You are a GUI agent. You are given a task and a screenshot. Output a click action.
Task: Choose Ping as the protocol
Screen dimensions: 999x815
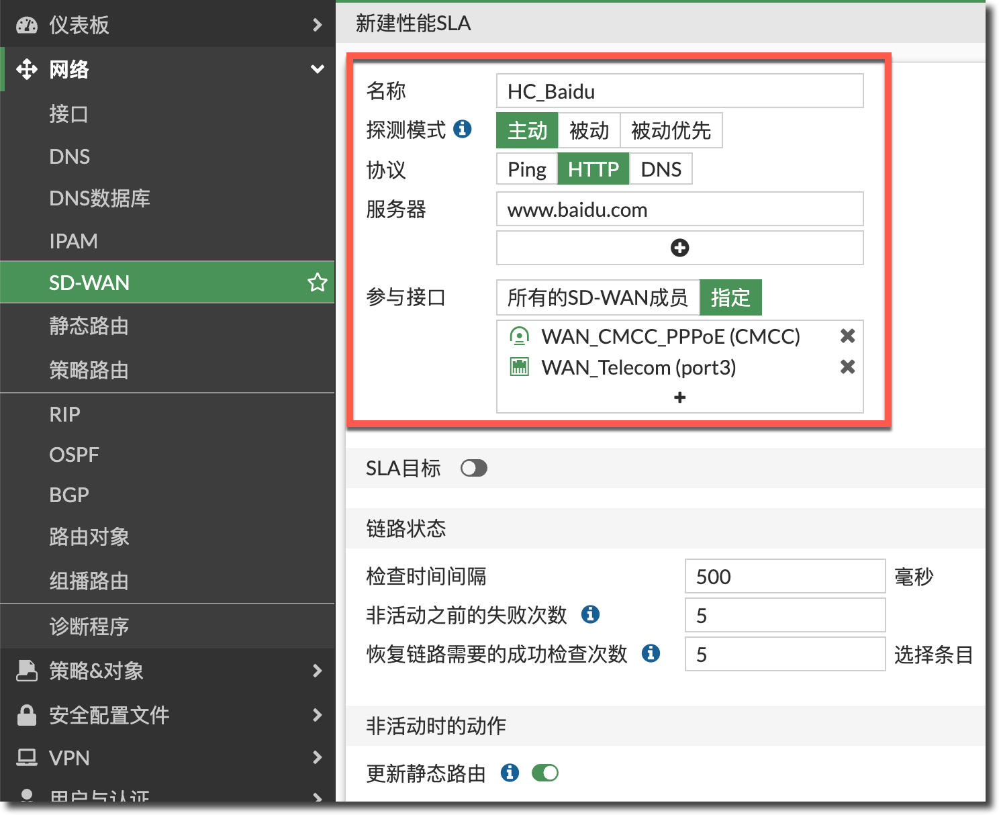526,169
